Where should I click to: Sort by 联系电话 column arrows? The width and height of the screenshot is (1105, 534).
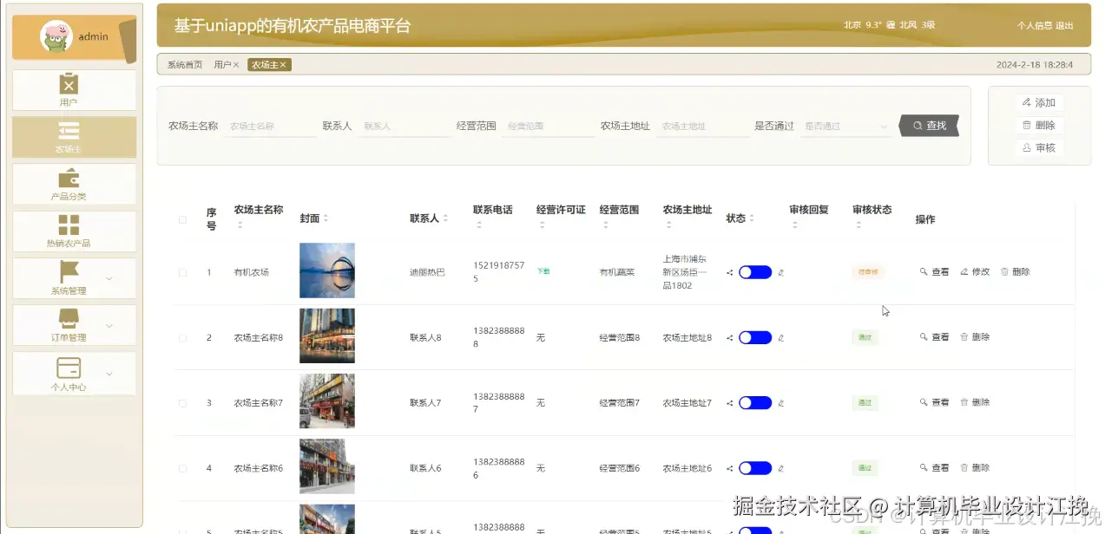(478, 225)
